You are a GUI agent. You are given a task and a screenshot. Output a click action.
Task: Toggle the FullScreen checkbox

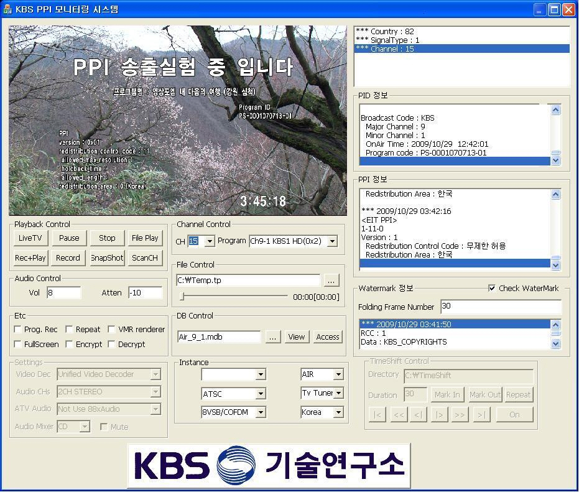pos(18,345)
